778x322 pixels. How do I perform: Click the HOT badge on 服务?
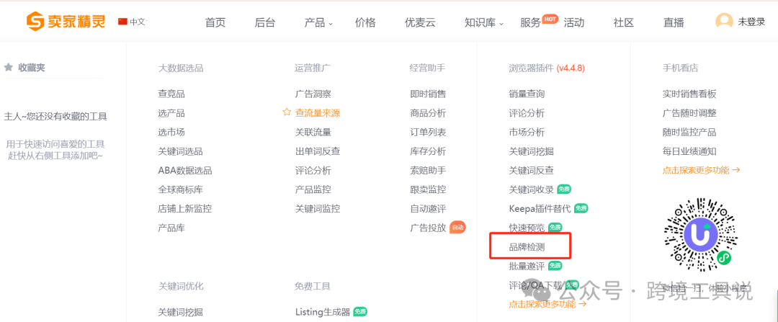[x=550, y=19]
